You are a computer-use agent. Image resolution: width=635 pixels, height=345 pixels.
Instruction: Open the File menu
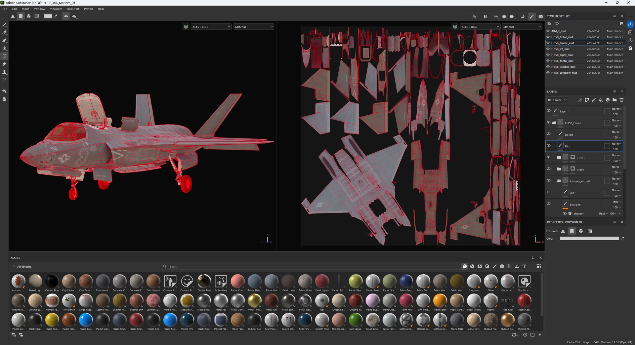click(x=5, y=9)
